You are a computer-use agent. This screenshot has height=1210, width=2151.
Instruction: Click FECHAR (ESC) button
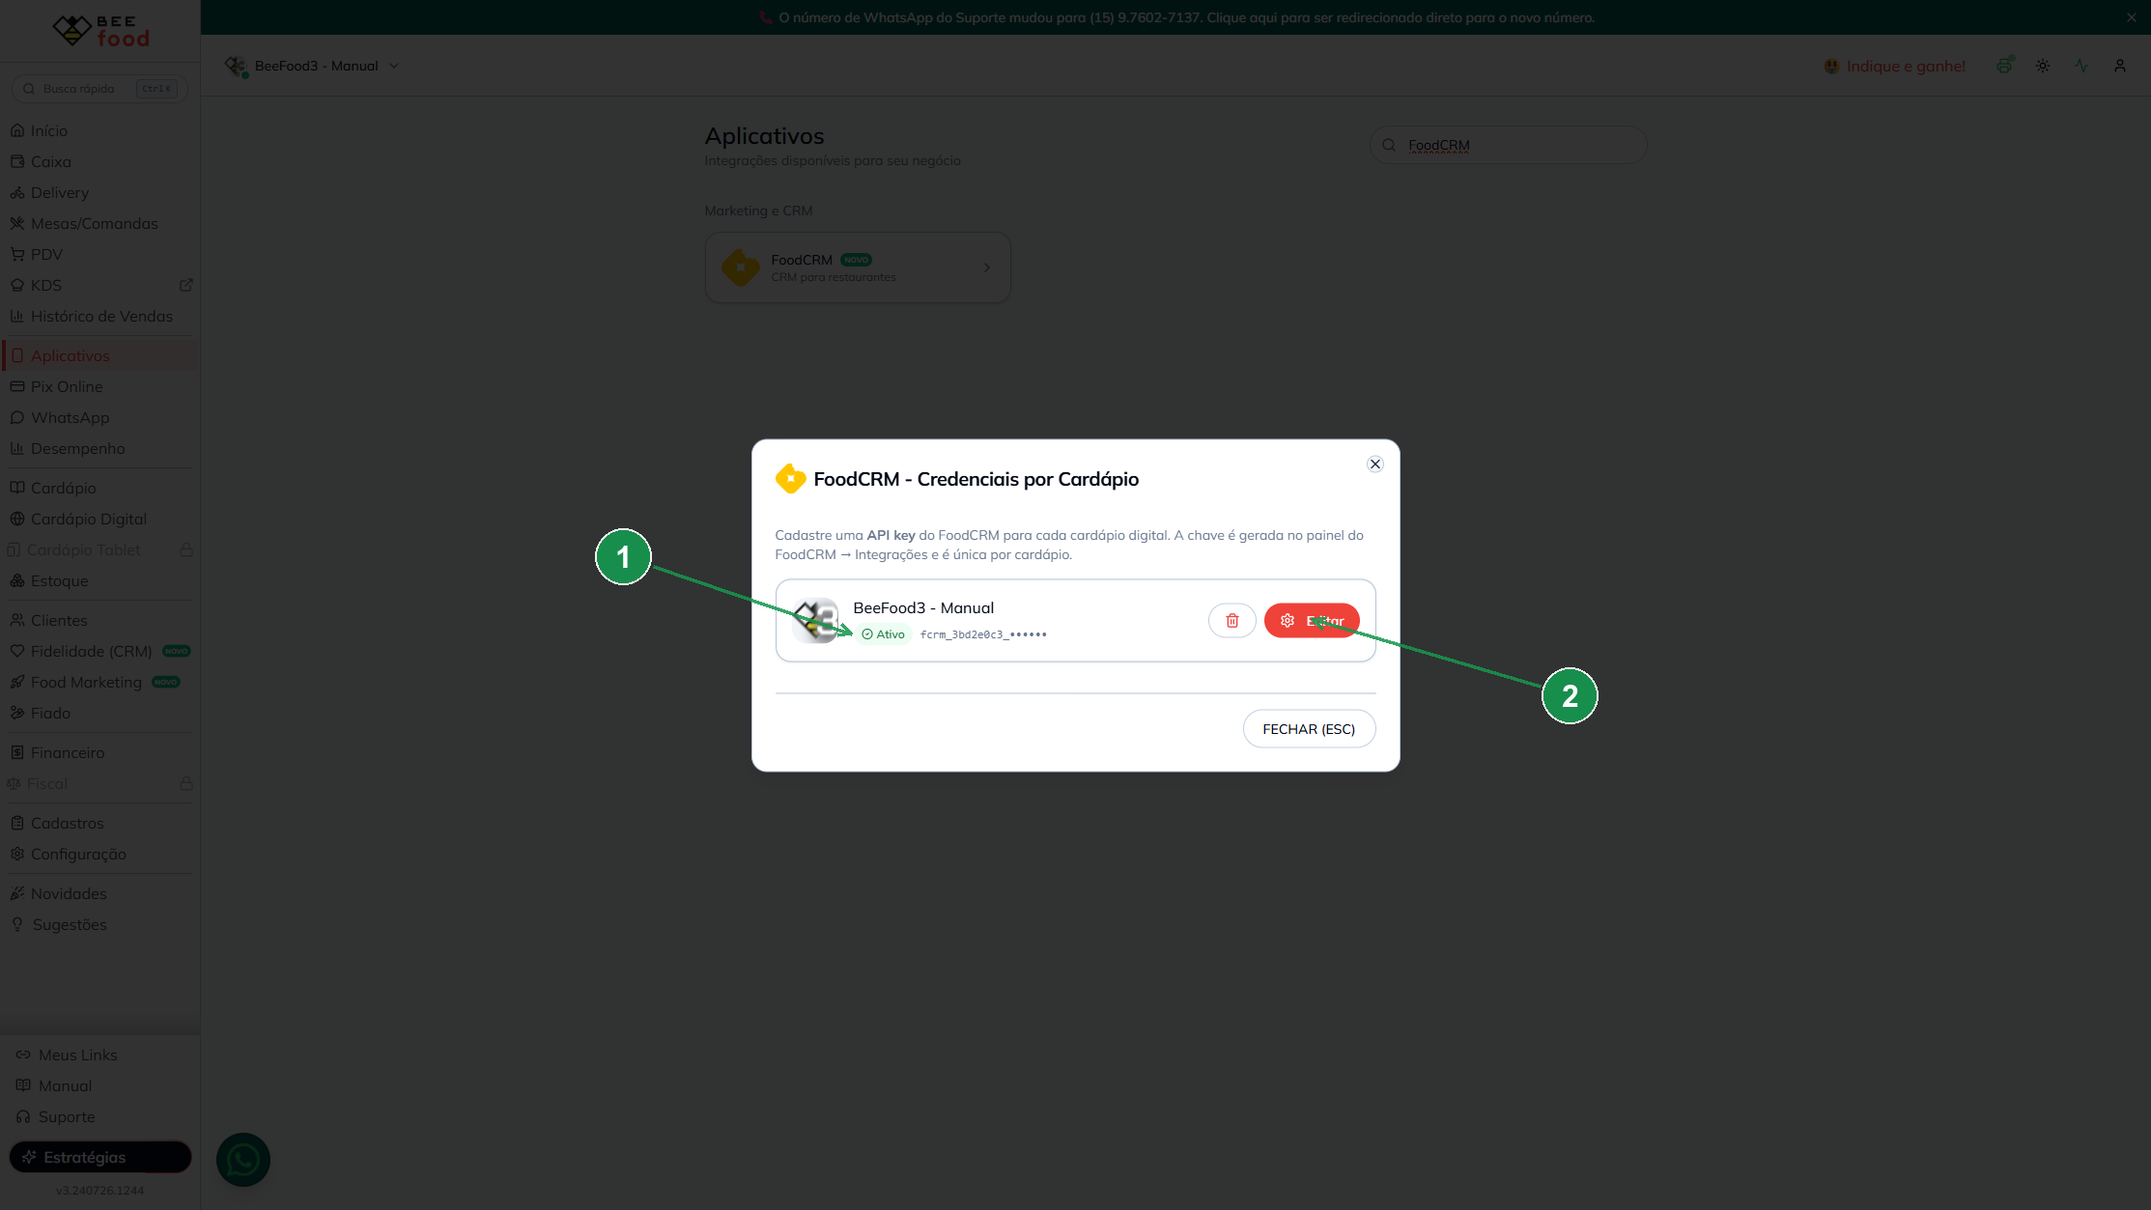[x=1309, y=729]
